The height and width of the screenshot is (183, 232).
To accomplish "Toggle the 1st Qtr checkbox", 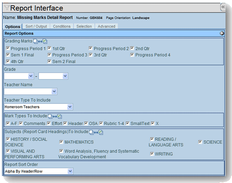I will click(x=49, y=48).
